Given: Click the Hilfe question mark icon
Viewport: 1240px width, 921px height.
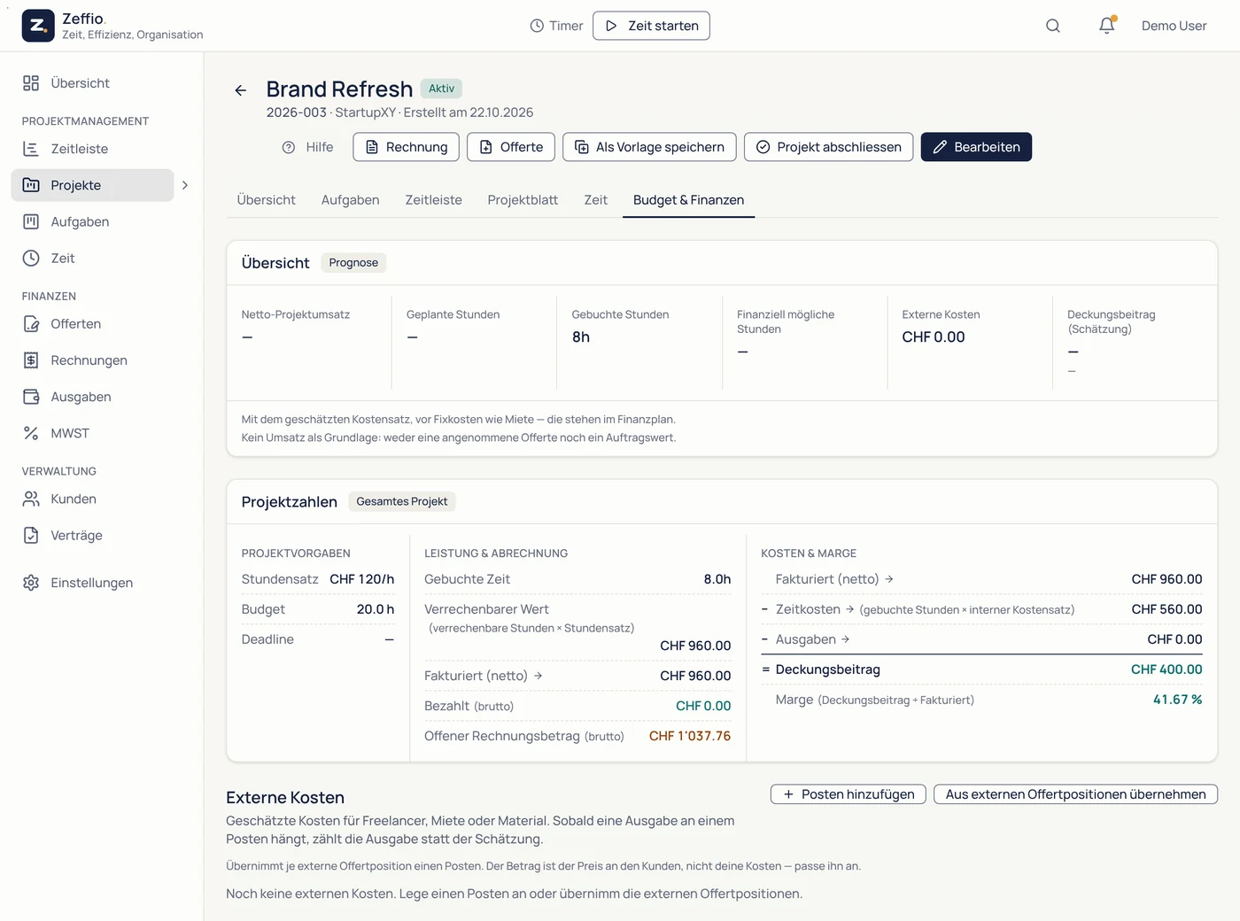Looking at the screenshot, I should 289,147.
